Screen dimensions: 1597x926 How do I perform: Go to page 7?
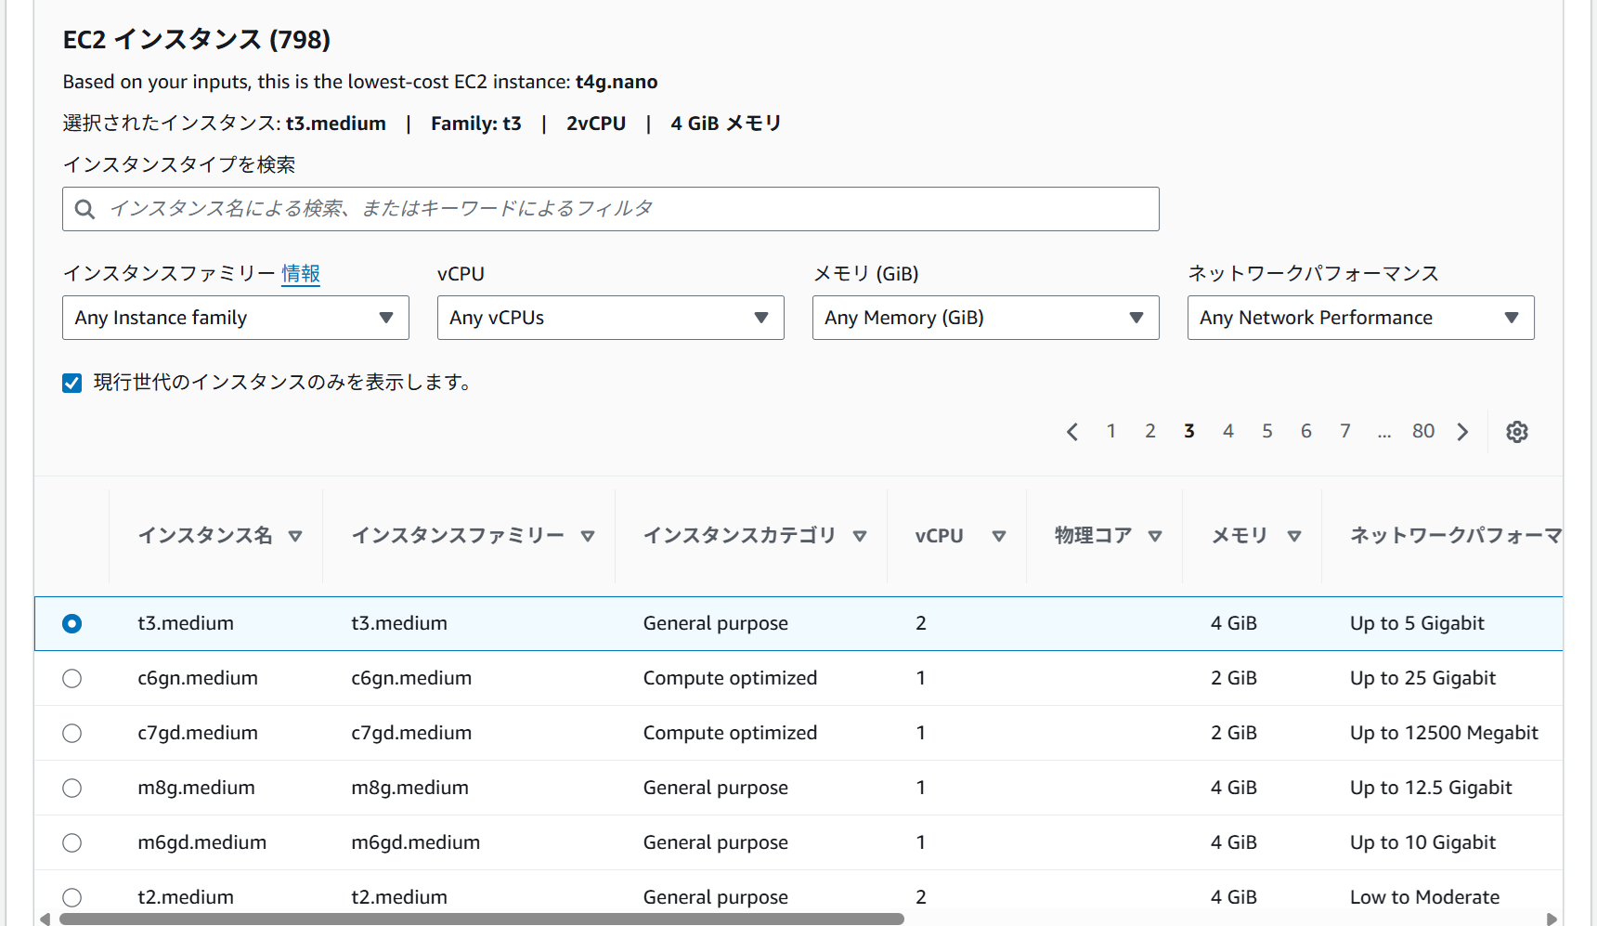1345,431
